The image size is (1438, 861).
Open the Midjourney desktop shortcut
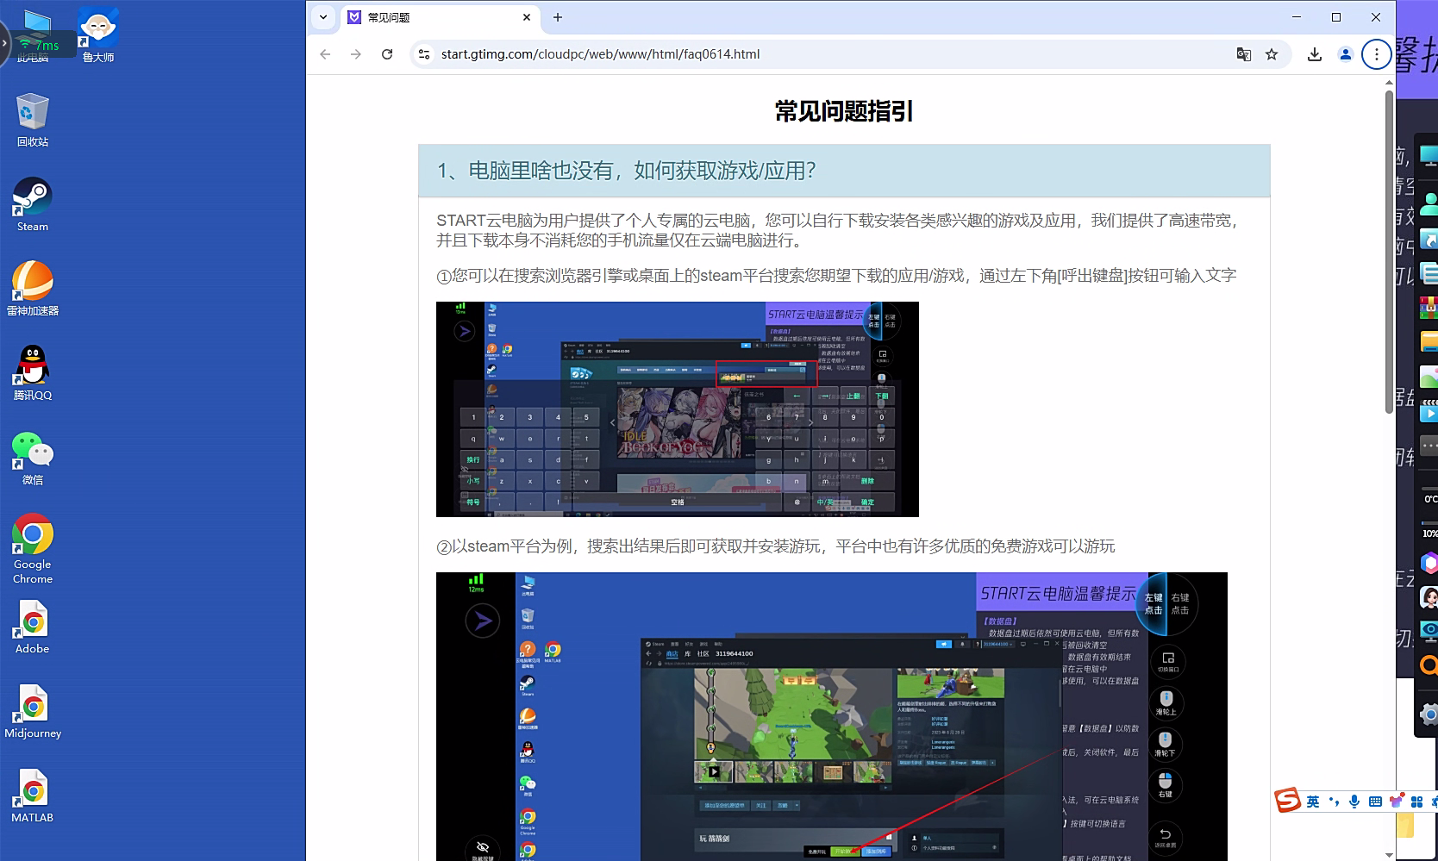(33, 711)
